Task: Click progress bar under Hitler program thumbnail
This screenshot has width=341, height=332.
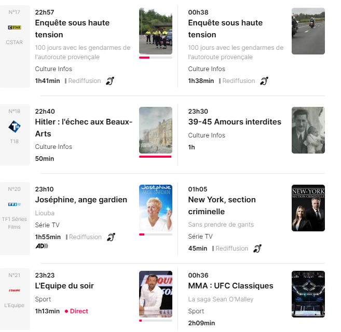Action: click(156, 157)
